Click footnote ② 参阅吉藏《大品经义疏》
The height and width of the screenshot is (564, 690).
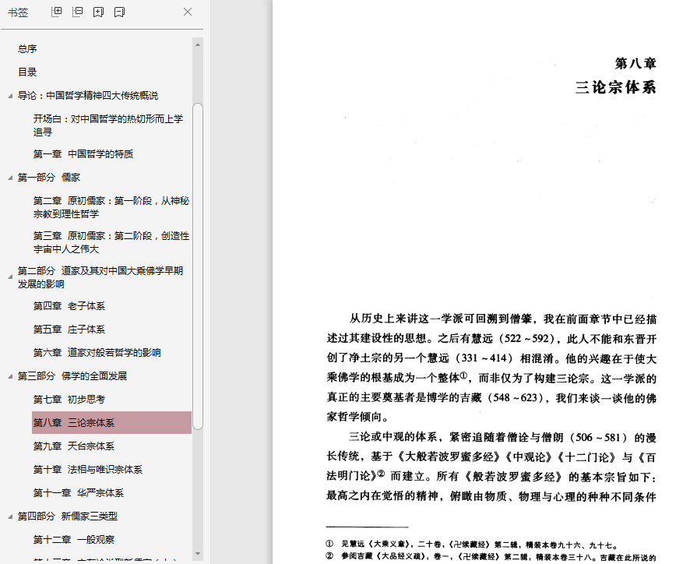click(491, 557)
